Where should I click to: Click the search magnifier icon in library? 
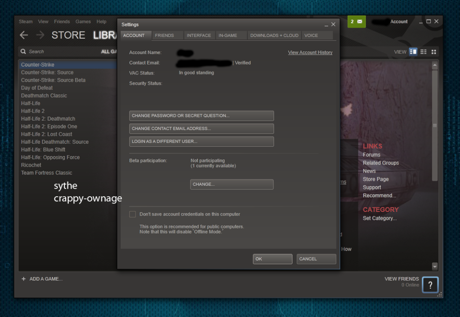pyautogui.click(x=23, y=52)
